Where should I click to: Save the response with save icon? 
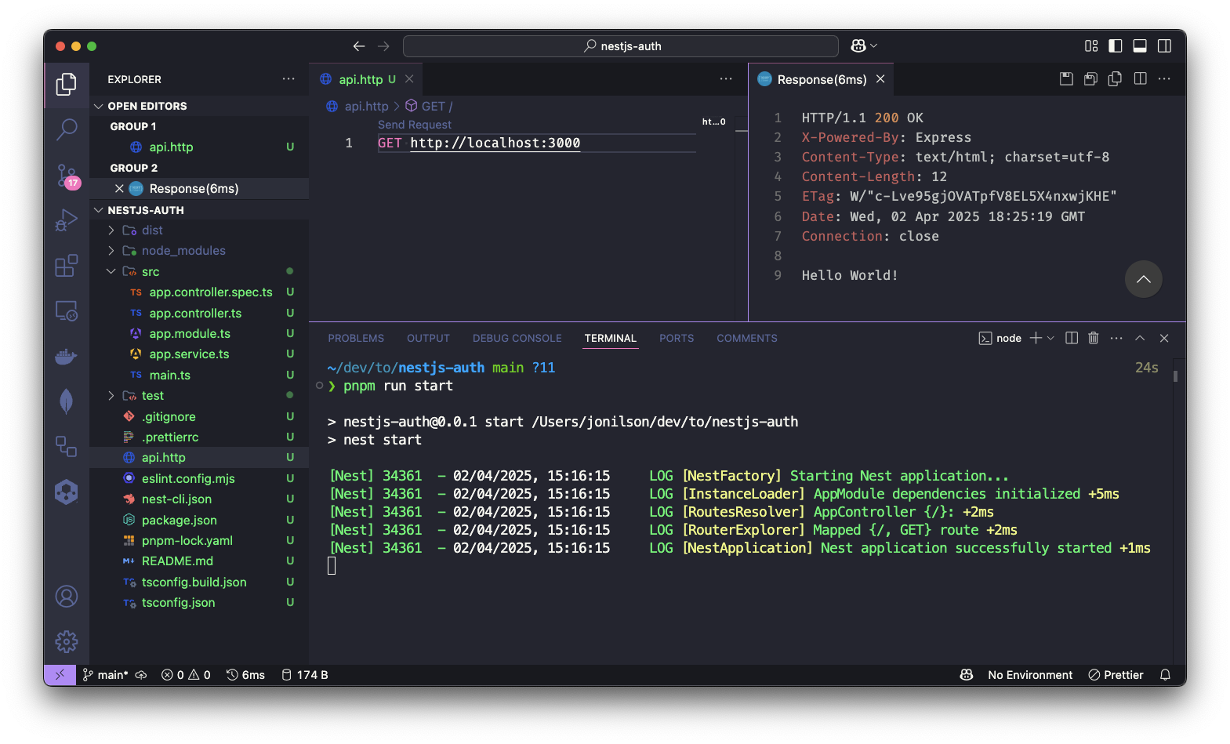click(x=1066, y=78)
